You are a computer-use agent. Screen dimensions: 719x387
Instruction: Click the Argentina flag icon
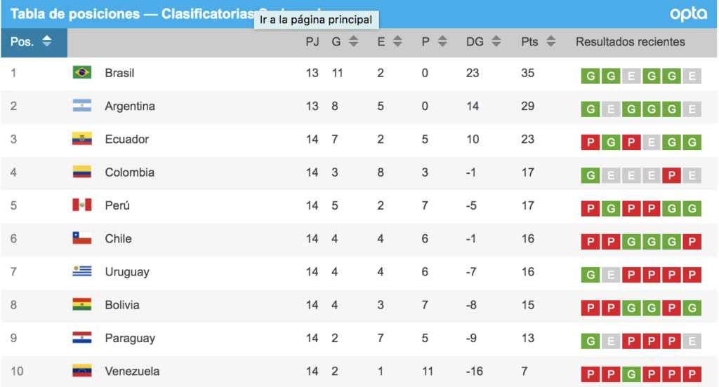[x=81, y=106]
